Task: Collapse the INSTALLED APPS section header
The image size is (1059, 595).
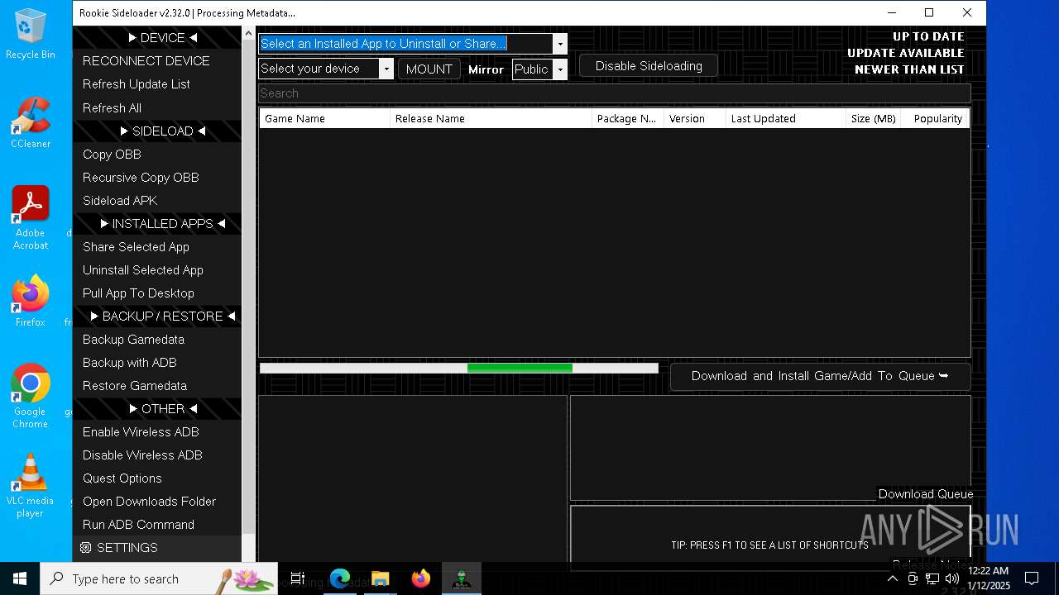Action: pos(156,223)
